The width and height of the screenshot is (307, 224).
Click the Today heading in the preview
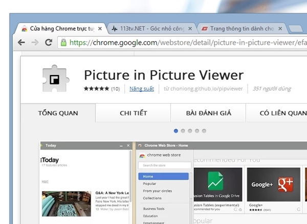click(x=50, y=160)
